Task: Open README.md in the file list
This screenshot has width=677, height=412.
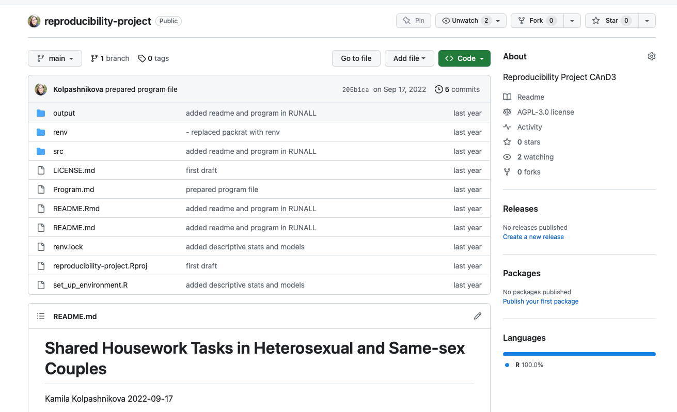Action: [74, 228]
